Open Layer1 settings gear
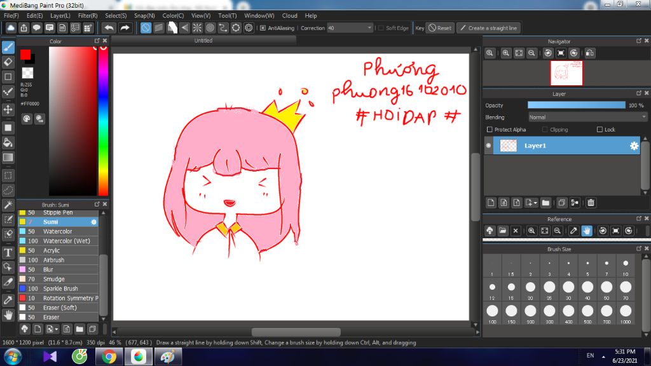This screenshot has width=651, height=366. click(x=634, y=146)
